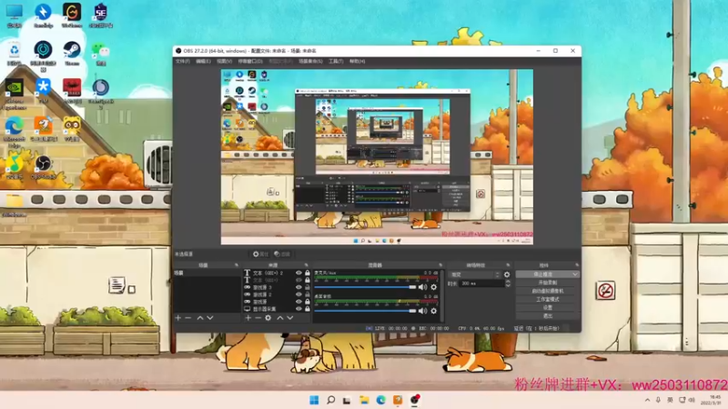Add a new source with the plus icon
This screenshot has height=409, width=728.
248,317
